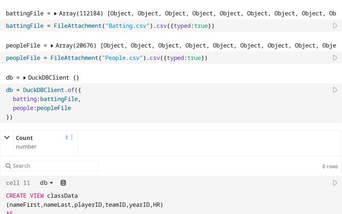The height and width of the screenshot is (214, 342).
Task: Expand the battingFile Array output
Action: (x=55, y=13)
